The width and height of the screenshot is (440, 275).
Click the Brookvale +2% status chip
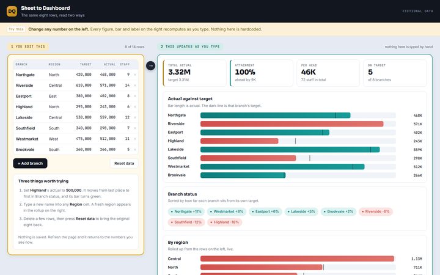[x=339, y=211]
